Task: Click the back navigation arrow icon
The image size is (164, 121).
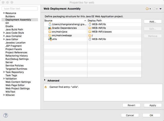Action: (x=147, y=9)
